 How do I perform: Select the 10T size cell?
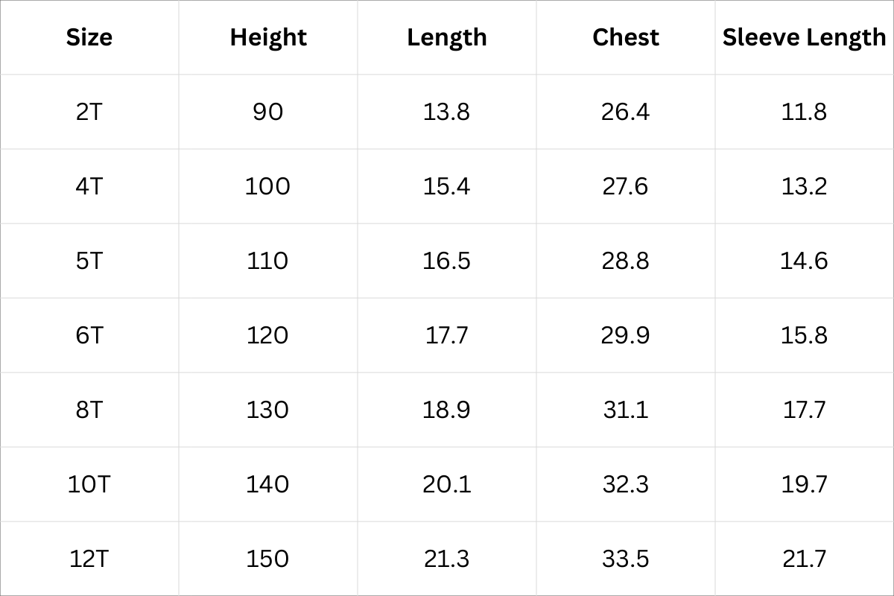pyautogui.click(x=89, y=484)
